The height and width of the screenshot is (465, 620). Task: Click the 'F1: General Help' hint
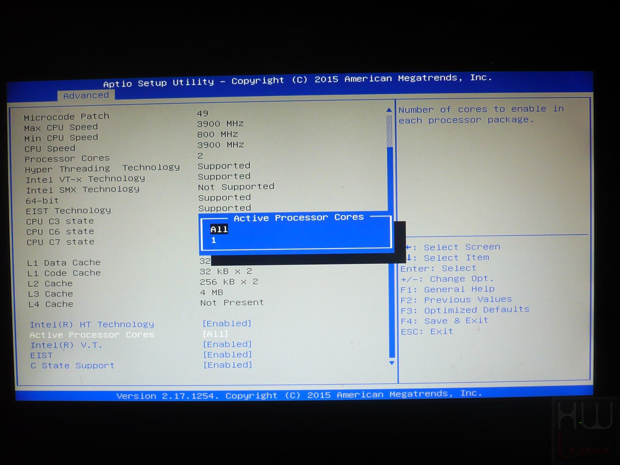pos(448,289)
